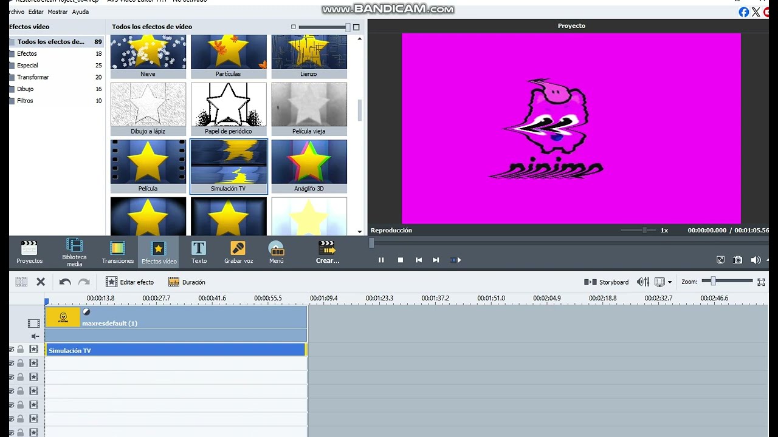Select the Anáglifo 3D effect thumbnail
Screen dimensions: 778x437
pos(309,166)
